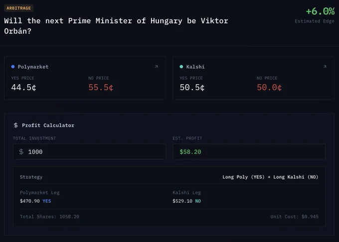Click the Kalshi market name
The width and height of the screenshot is (339, 242).
[195, 67]
